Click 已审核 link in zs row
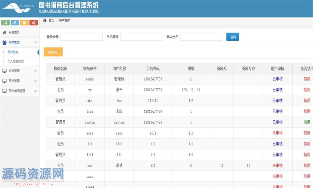Screen dimensions: 313x188 point(277,90)
